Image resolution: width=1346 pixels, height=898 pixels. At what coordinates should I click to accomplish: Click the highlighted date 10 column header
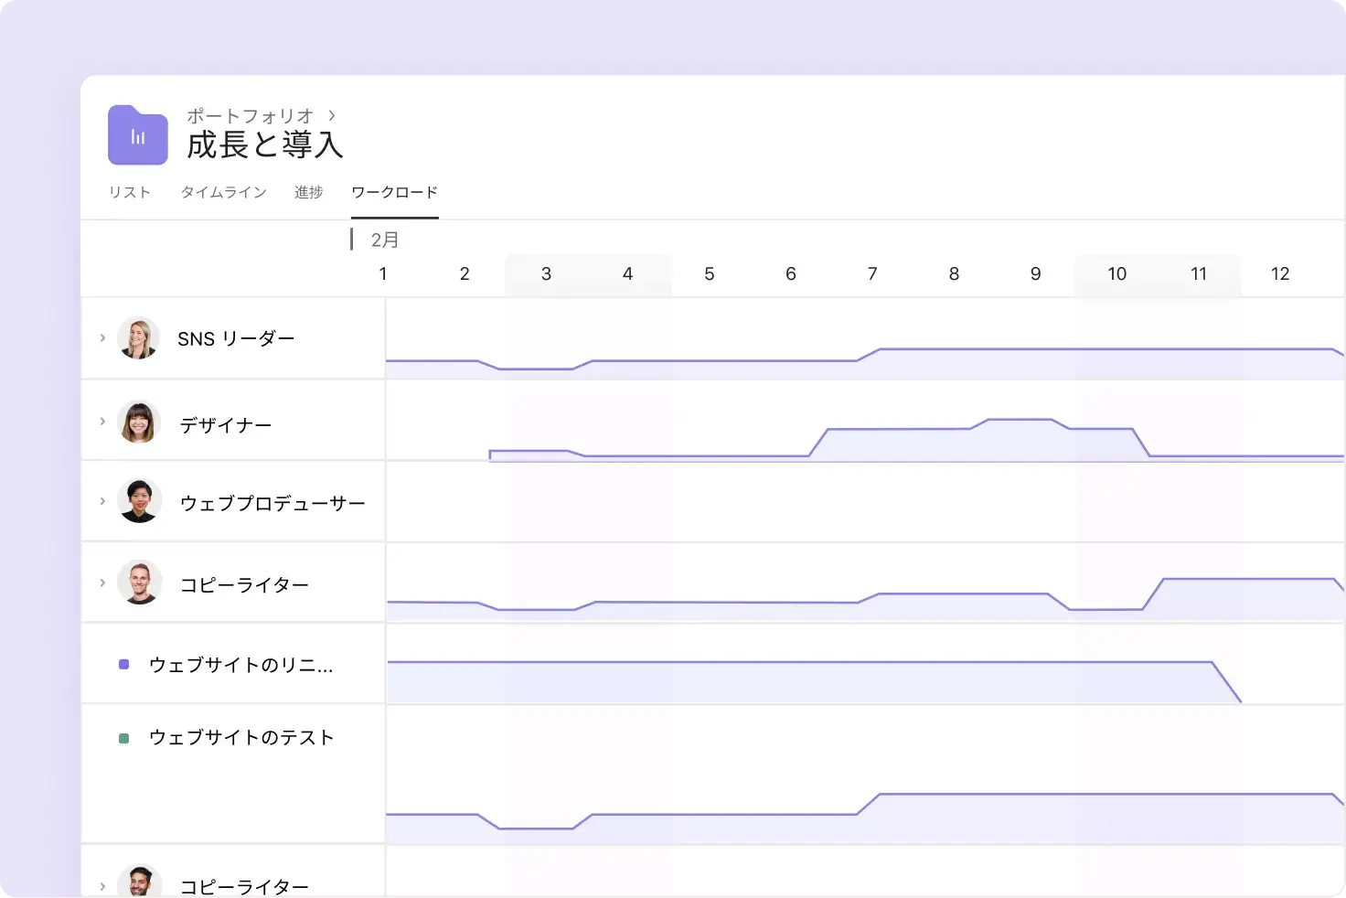click(1116, 273)
